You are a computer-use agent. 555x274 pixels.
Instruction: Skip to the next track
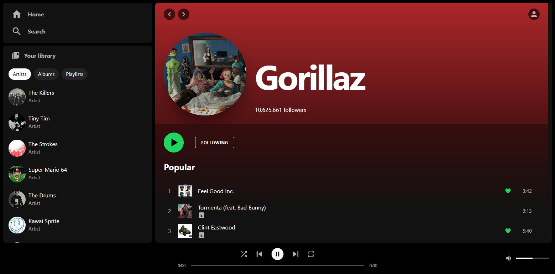point(295,254)
